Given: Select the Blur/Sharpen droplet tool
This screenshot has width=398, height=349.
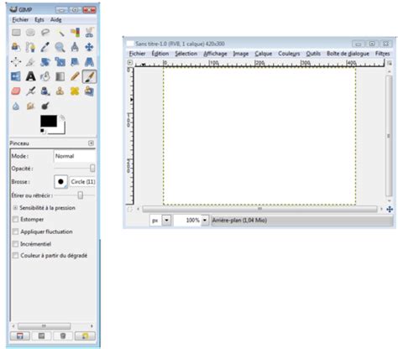Looking at the screenshot, I should (x=16, y=106).
